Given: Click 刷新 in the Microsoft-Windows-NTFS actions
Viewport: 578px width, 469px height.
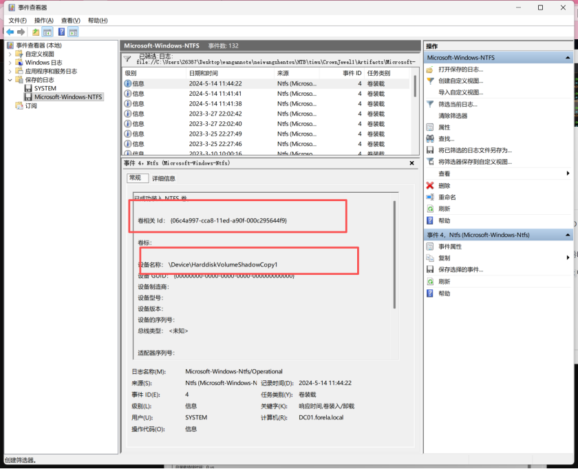Looking at the screenshot, I should click(x=445, y=209).
